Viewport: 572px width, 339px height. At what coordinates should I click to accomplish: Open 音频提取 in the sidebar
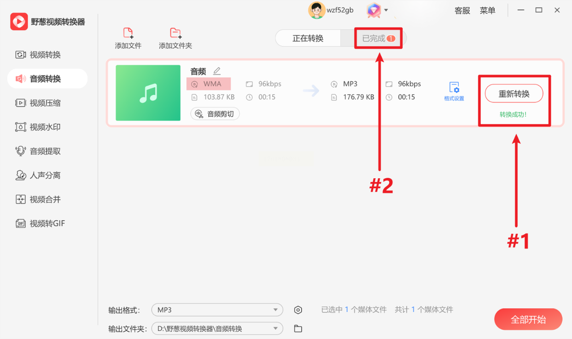[x=38, y=151]
